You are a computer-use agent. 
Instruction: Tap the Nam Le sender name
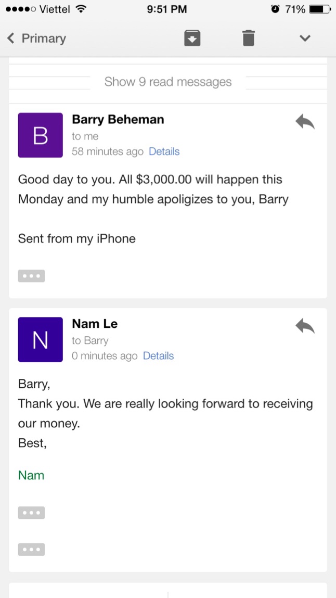click(95, 324)
